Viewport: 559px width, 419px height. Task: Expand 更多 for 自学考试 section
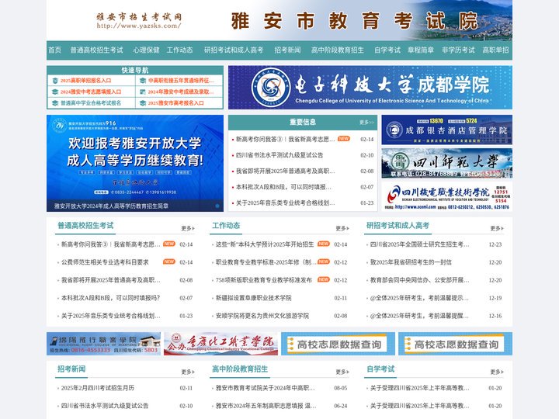click(x=497, y=372)
